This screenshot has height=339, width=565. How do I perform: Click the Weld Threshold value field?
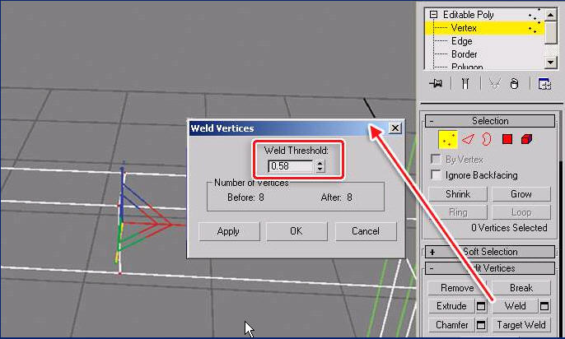click(x=291, y=166)
